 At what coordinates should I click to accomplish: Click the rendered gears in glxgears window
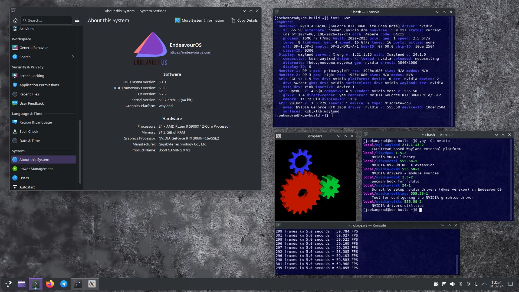pos(310,181)
